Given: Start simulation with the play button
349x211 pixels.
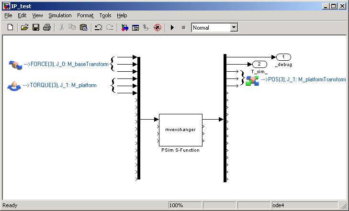Looking at the screenshot, I should 172,28.
